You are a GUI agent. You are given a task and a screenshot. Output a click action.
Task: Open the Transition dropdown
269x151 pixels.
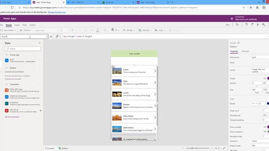(x=261, y=141)
